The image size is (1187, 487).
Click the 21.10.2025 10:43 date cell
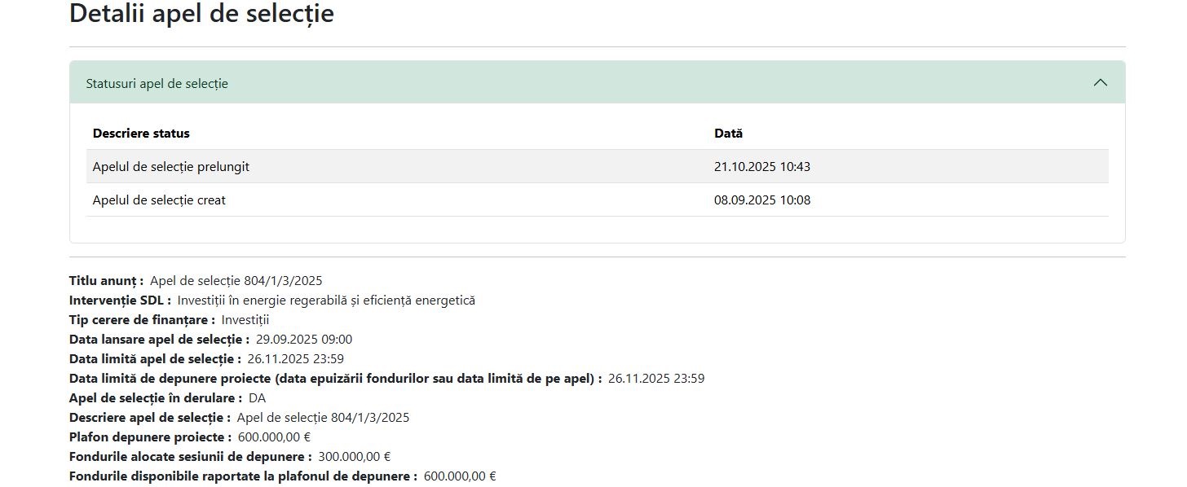[x=761, y=167]
